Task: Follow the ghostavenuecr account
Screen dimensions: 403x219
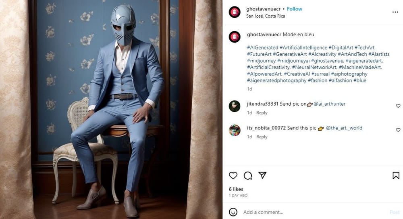Action: 295,9
